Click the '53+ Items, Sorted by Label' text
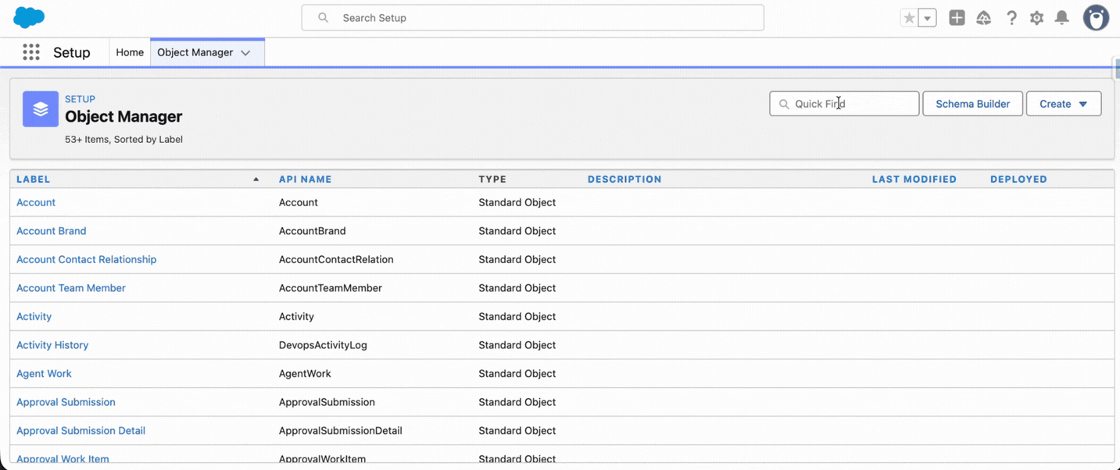Screen dimensions: 1120x470 123,140
